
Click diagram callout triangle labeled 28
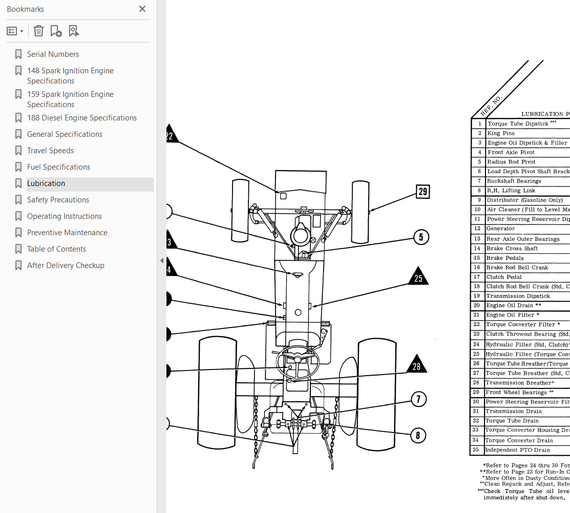(416, 364)
